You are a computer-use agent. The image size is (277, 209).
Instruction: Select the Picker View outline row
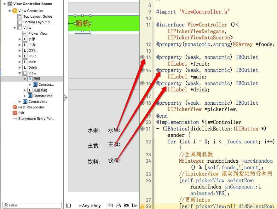(x=32, y=33)
